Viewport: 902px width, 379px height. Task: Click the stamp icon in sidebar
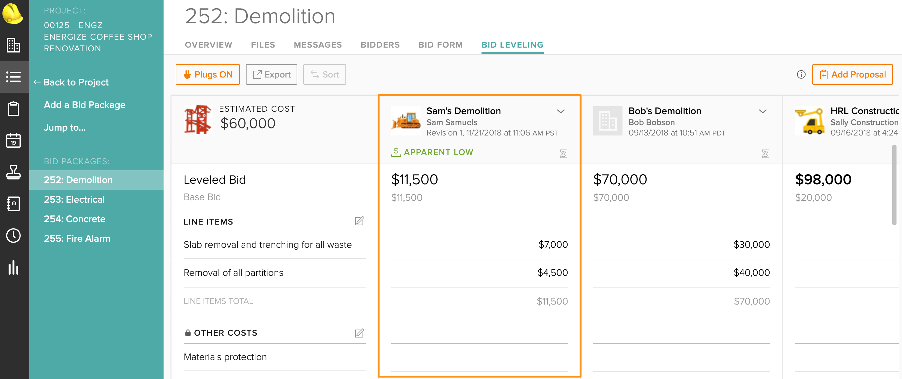pos(13,172)
